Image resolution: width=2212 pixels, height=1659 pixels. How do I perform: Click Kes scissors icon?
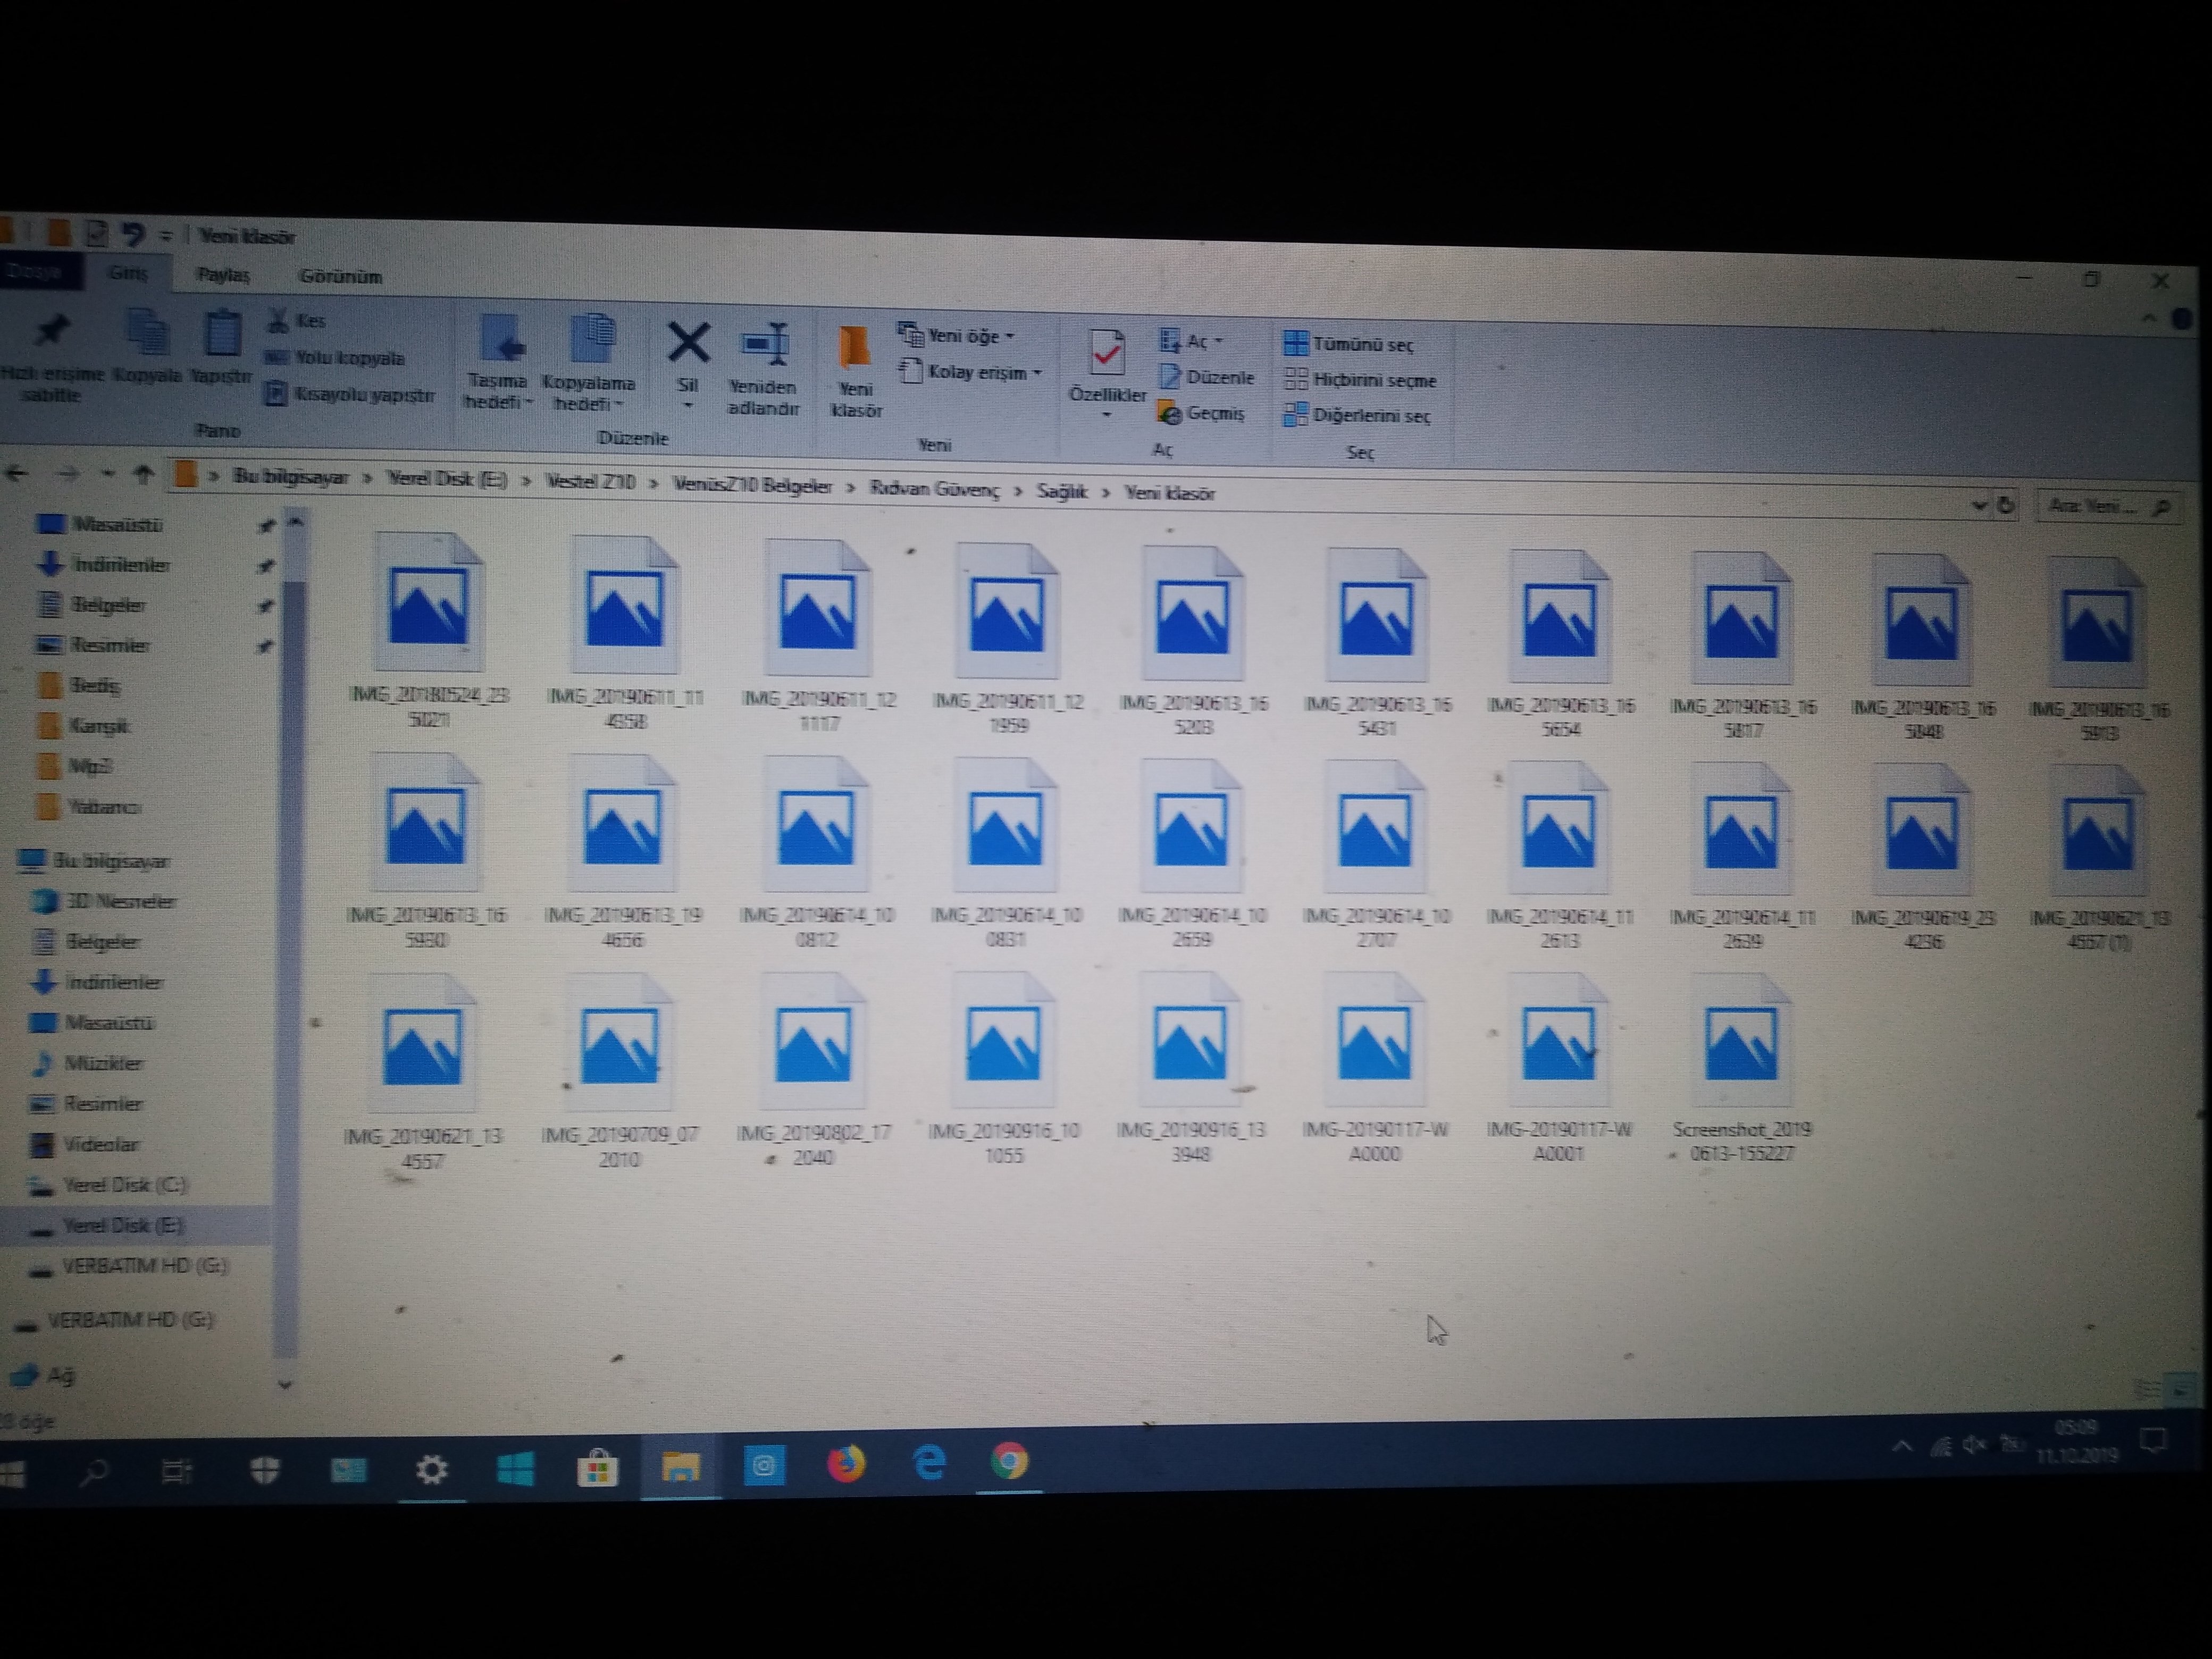(x=278, y=320)
